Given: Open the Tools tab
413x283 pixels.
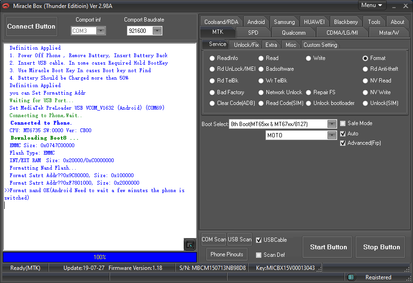Looking at the screenshot, I should [374, 22].
